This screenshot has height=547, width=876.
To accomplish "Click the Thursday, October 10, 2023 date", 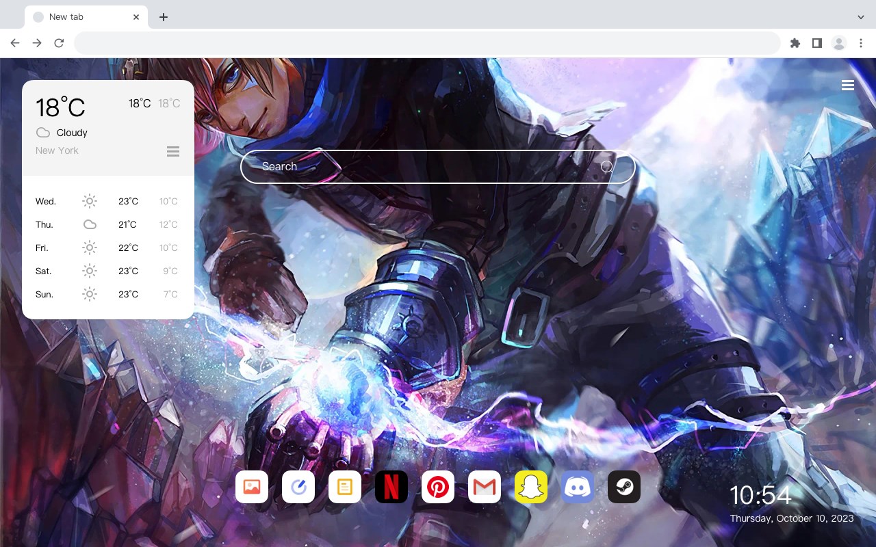I will pyautogui.click(x=792, y=518).
